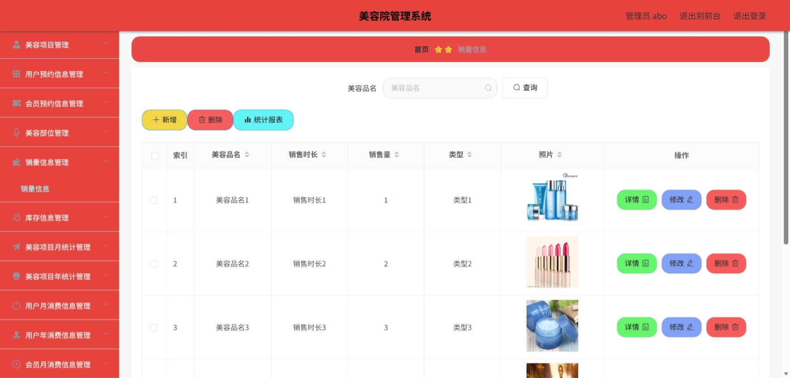The height and width of the screenshot is (378, 790).
Task: Click 修改 for the 美容品名1 row
Action: tap(682, 200)
